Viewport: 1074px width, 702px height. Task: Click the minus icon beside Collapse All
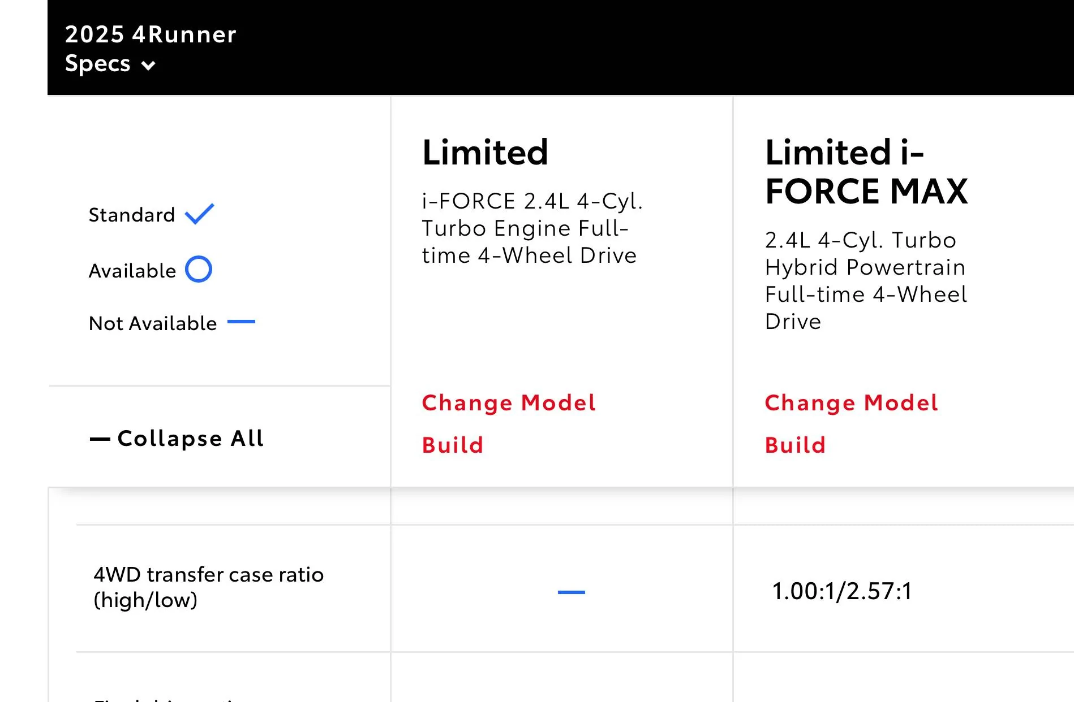pyautogui.click(x=100, y=439)
